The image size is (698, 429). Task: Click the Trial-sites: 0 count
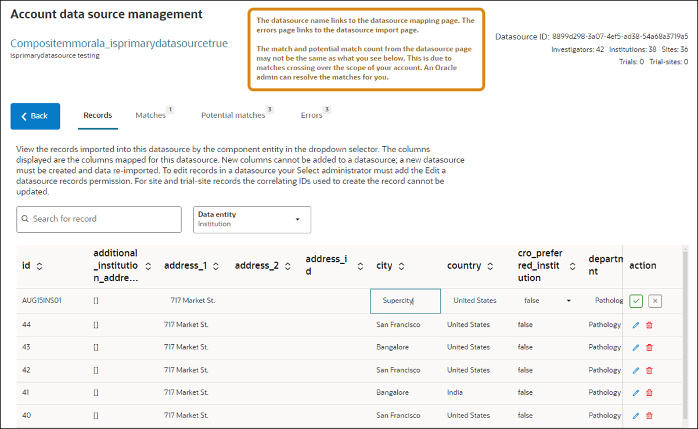click(x=669, y=62)
